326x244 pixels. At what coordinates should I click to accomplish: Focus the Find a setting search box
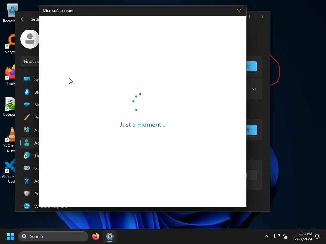click(30, 61)
